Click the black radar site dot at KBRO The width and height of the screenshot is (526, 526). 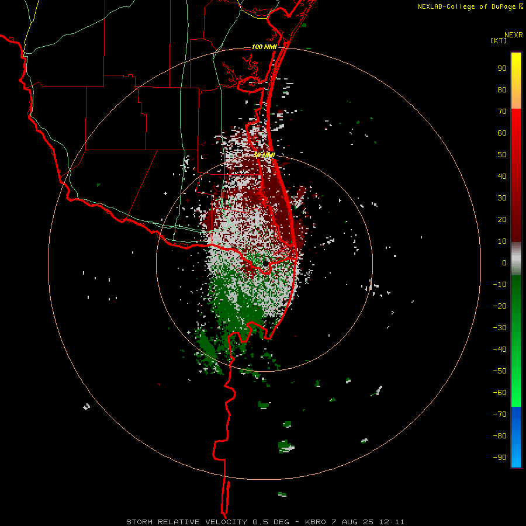pyautogui.click(x=265, y=264)
